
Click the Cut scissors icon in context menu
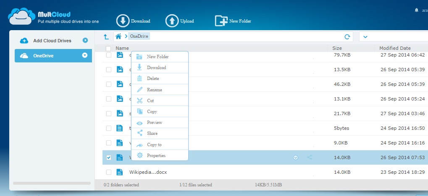pyautogui.click(x=140, y=101)
